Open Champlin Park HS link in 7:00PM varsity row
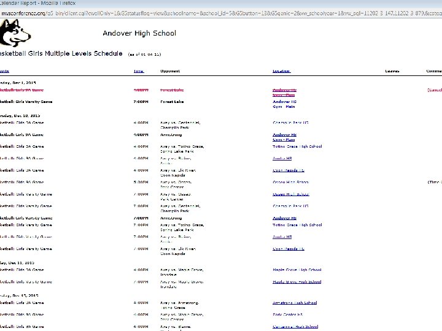This screenshot has height=331, width=442. 290,206
